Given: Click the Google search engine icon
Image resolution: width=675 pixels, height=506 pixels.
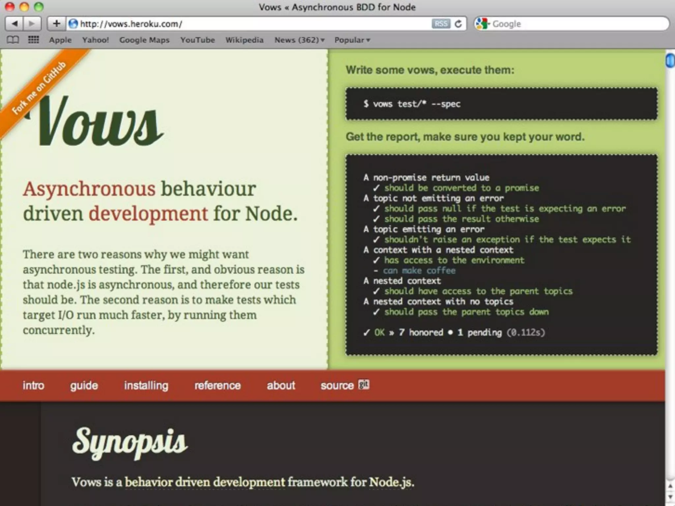Looking at the screenshot, I should [x=483, y=24].
